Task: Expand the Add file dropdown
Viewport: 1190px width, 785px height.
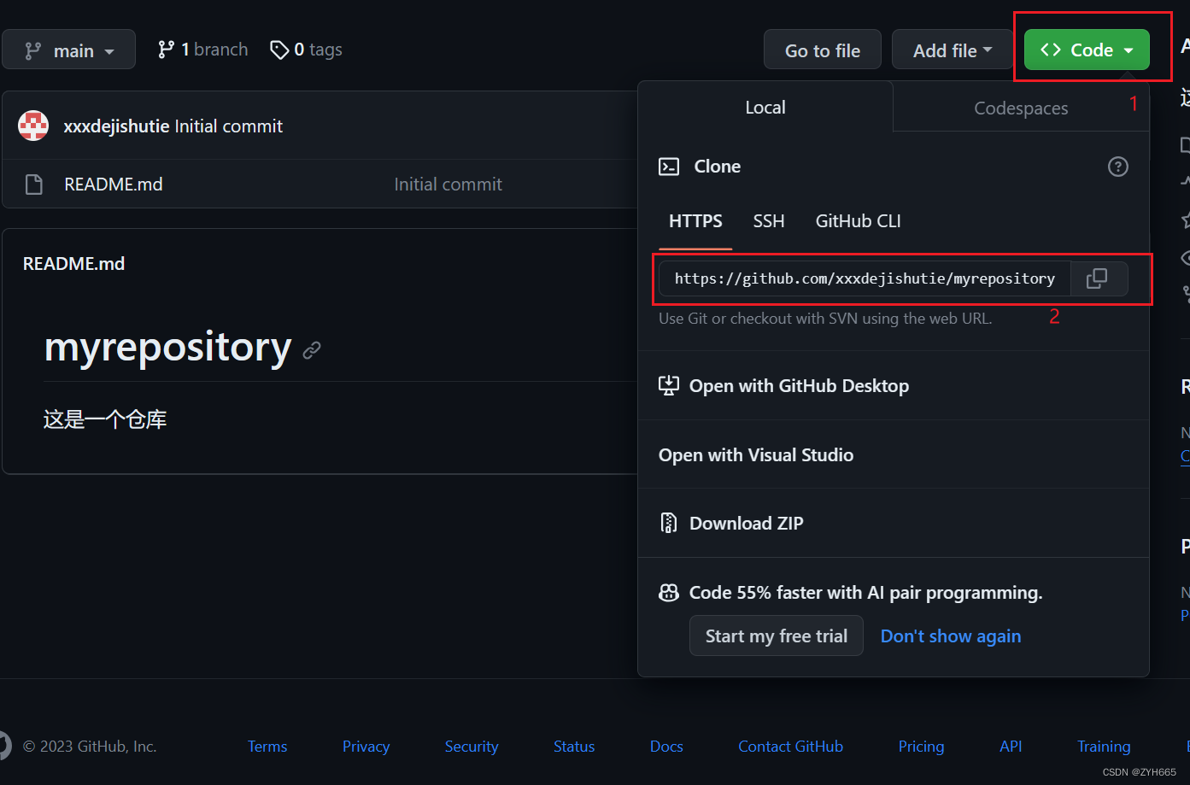Action: pyautogui.click(x=952, y=50)
